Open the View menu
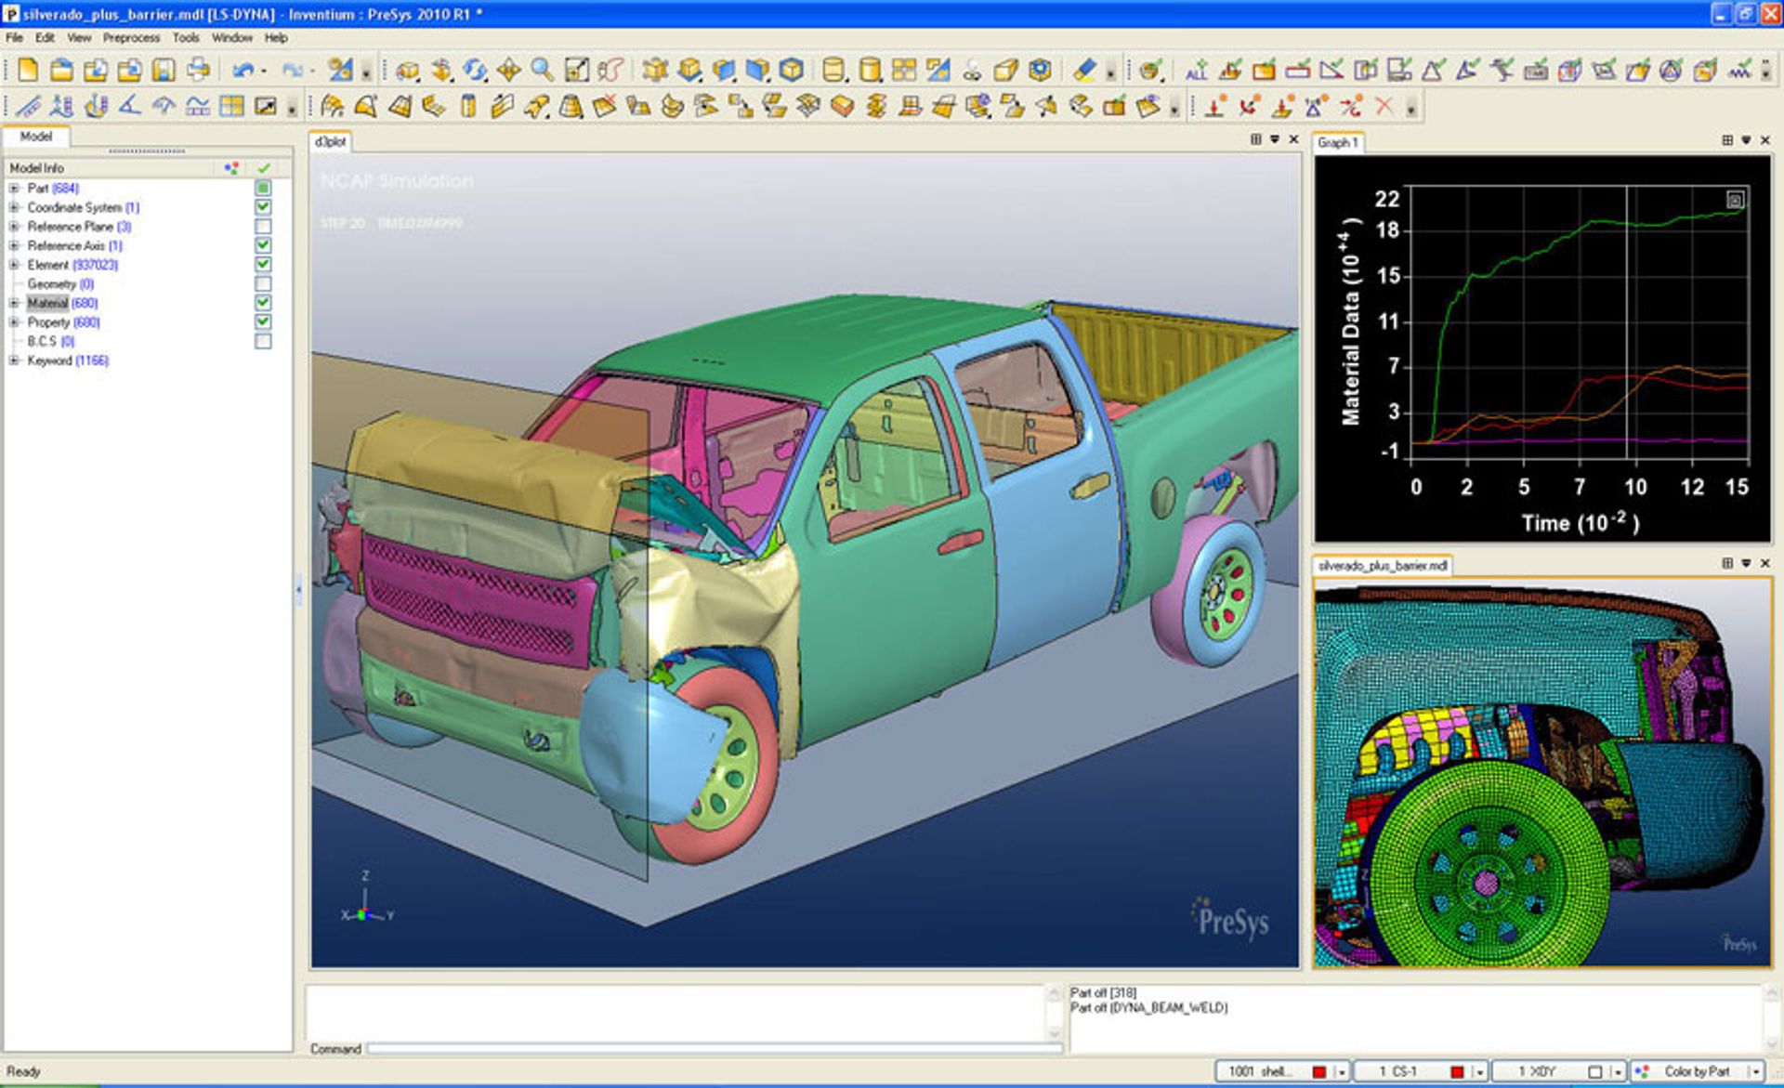1784x1088 pixels. click(79, 38)
